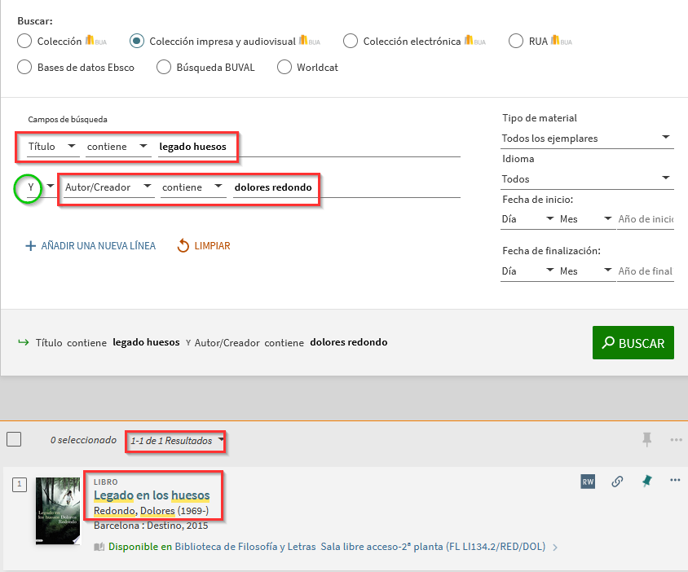Click the Limpiar reset icon
The image size is (688, 572).
coord(183,245)
